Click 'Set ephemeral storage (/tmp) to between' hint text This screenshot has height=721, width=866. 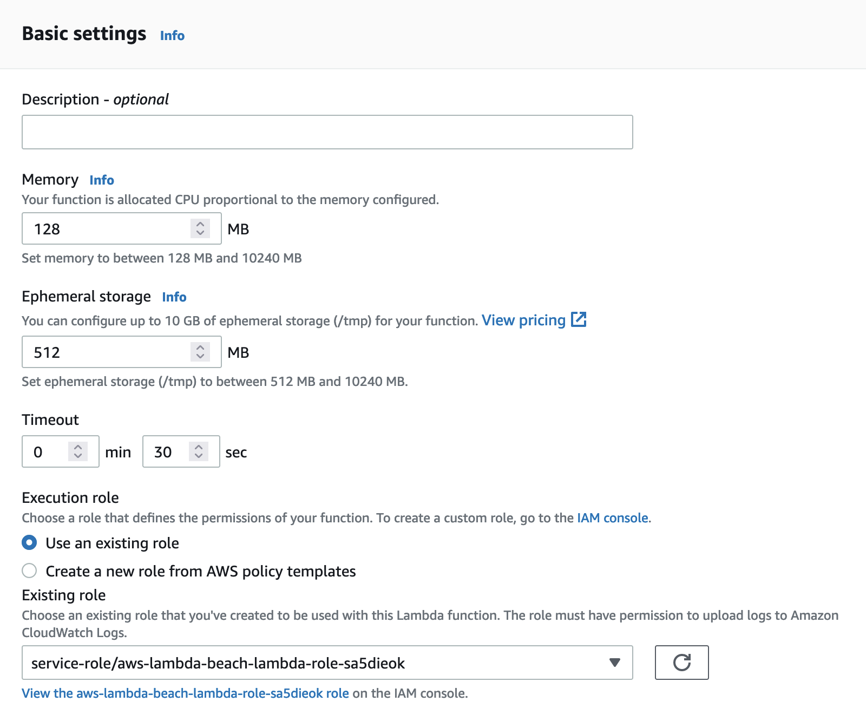tap(215, 382)
